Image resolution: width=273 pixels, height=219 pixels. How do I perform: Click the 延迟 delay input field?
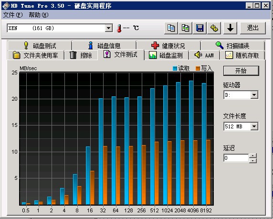pos(236,158)
